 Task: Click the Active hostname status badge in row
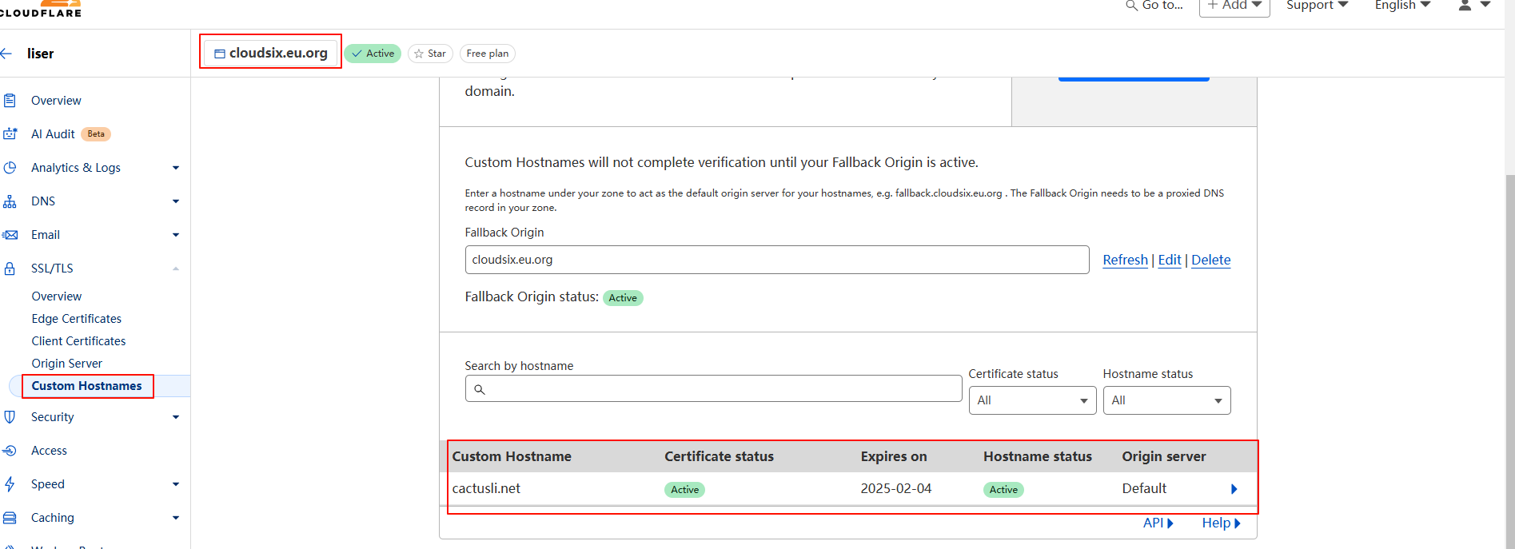pos(1003,490)
